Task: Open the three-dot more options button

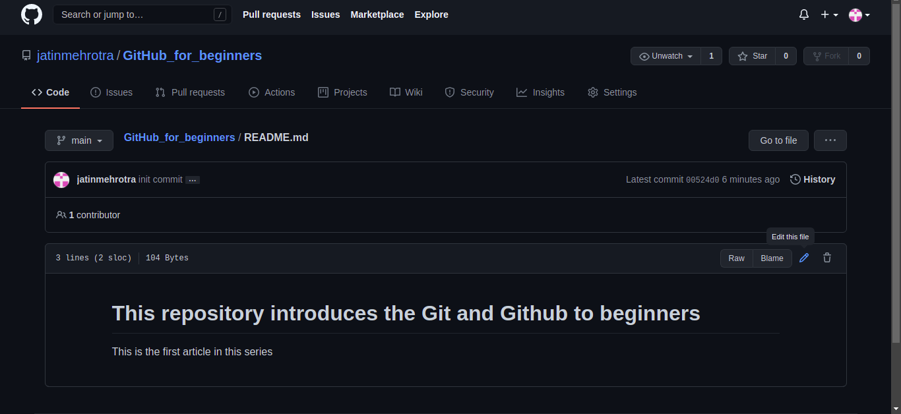Action: [830, 140]
